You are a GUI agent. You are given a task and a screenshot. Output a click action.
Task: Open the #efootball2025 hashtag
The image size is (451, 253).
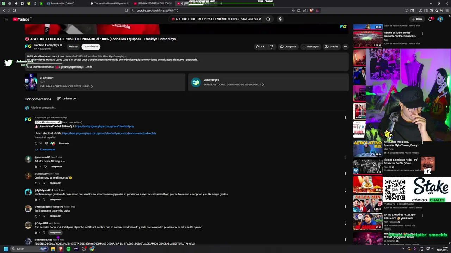click(74, 56)
